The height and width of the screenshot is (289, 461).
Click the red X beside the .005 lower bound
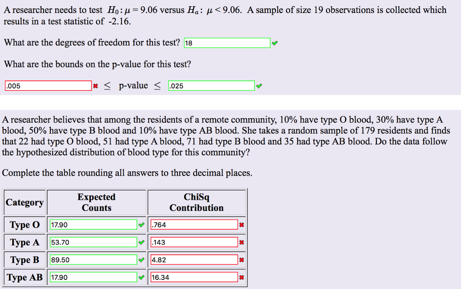click(x=95, y=85)
